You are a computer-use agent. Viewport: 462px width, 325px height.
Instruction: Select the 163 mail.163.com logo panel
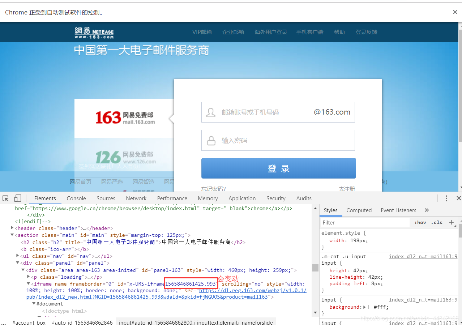(124, 118)
